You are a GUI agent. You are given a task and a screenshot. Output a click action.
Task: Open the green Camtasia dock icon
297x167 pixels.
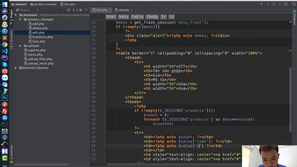point(5,158)
